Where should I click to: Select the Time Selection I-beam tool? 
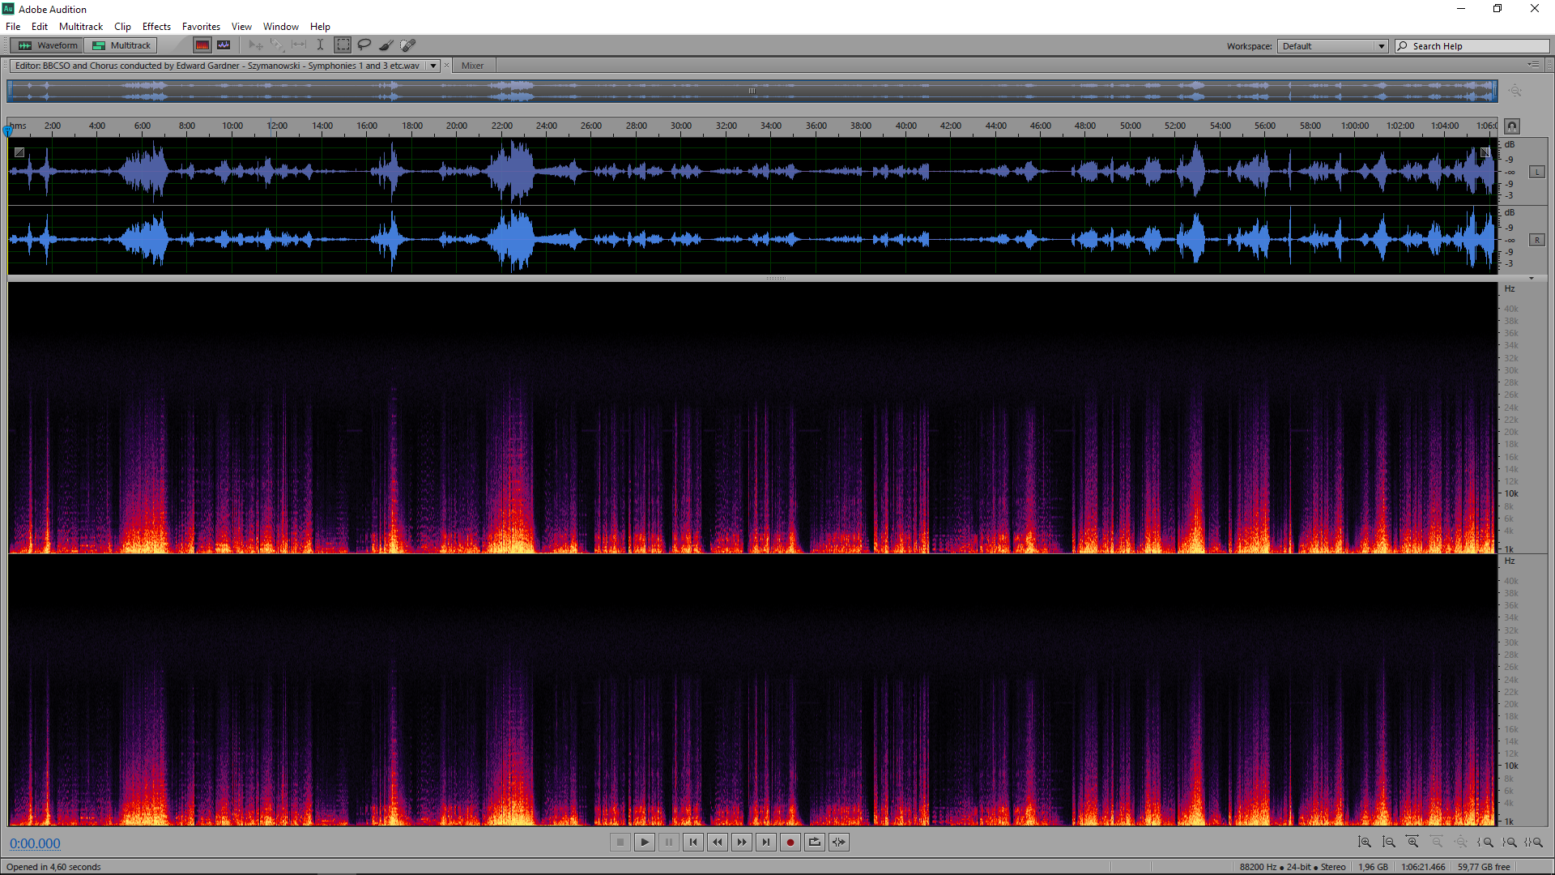321,45
